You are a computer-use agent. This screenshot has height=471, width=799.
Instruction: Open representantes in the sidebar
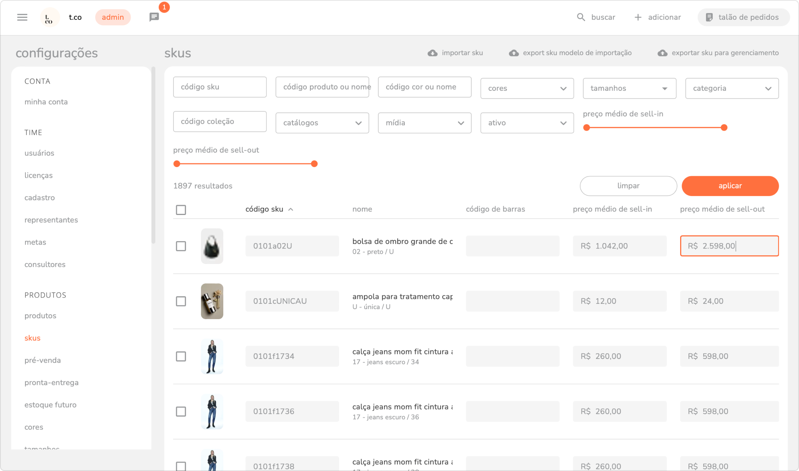(x=51, y=220)
